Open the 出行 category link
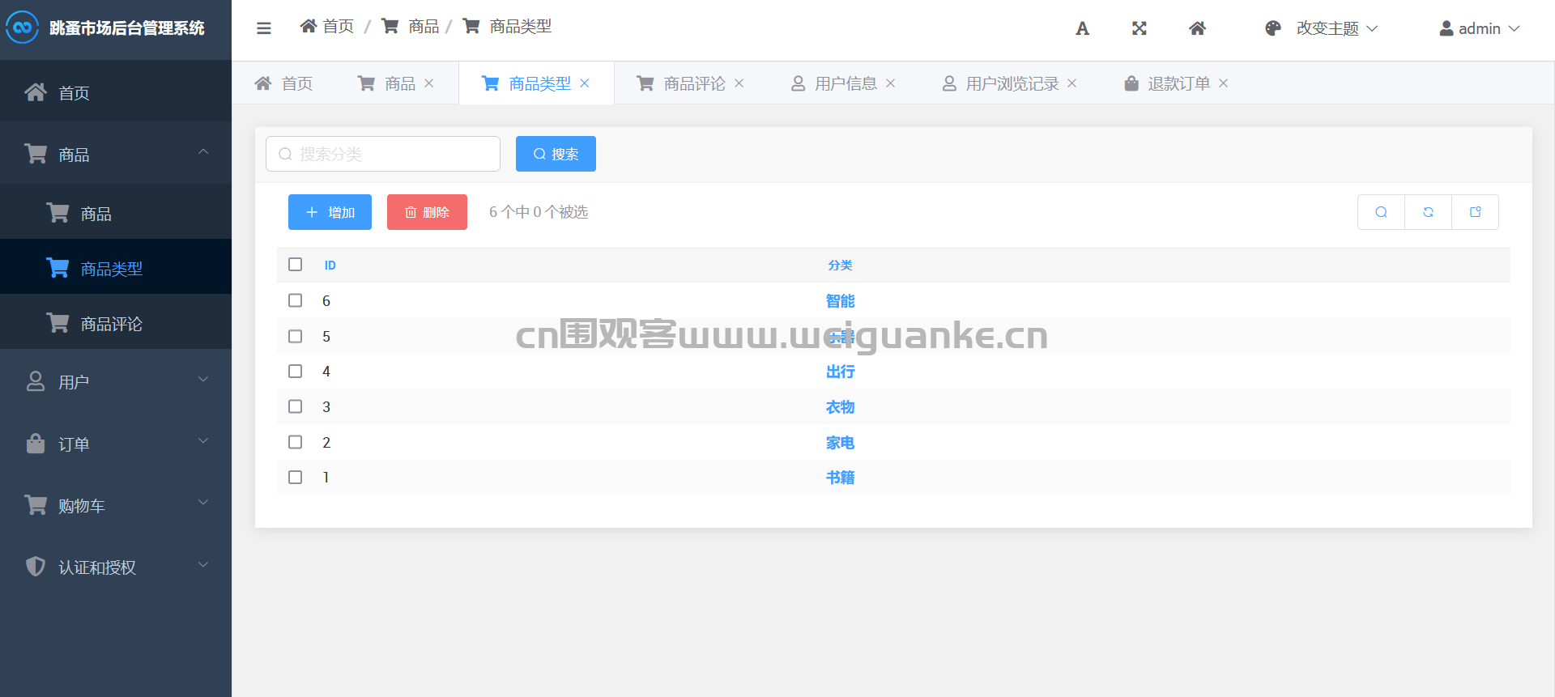The width and height of the screenshot is (1555, 697). (x=840, y=371)
